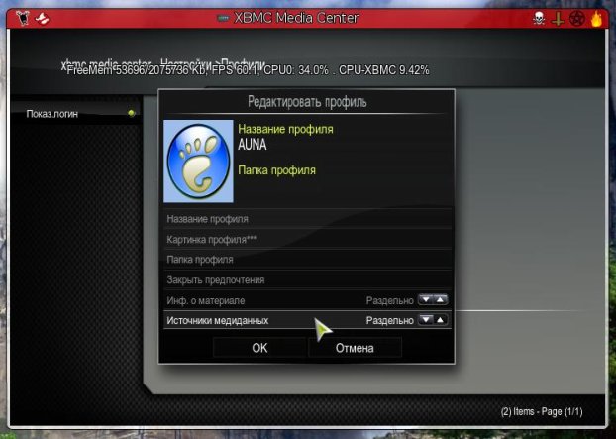Click down arrow for Источники медиданных
This screenshot has height=439, width=616.
pyautogui.click(x=426, y=320)
